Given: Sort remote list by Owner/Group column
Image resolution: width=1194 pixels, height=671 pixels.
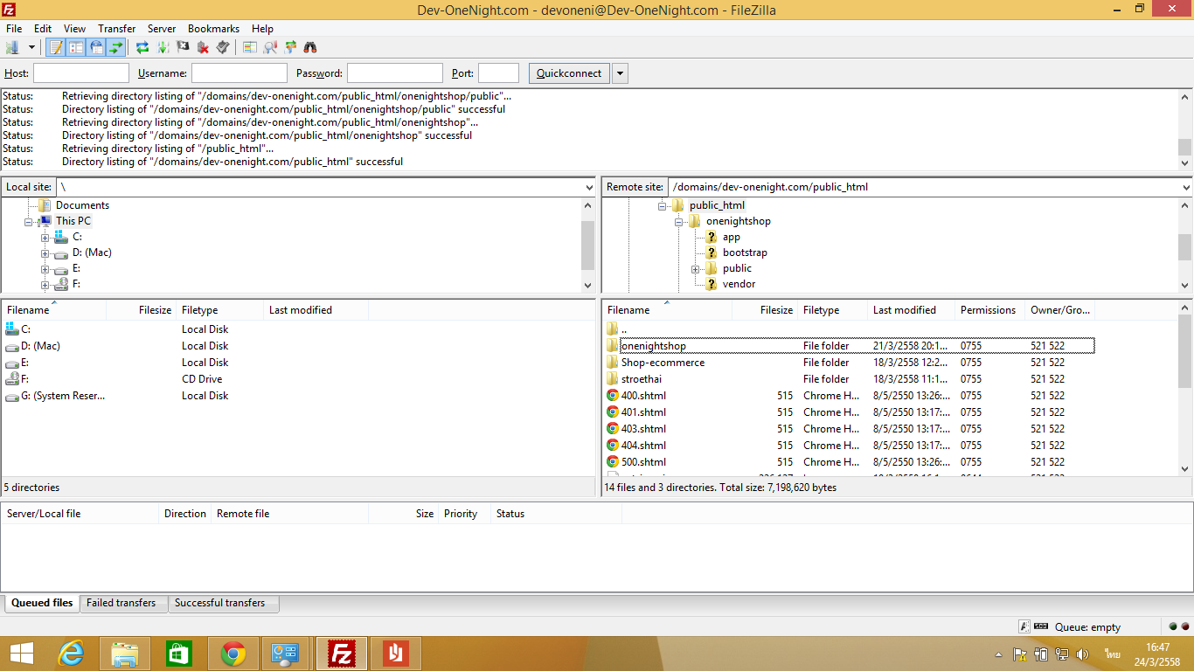Looking at the screenshot, I should [x=1059, y=310].
